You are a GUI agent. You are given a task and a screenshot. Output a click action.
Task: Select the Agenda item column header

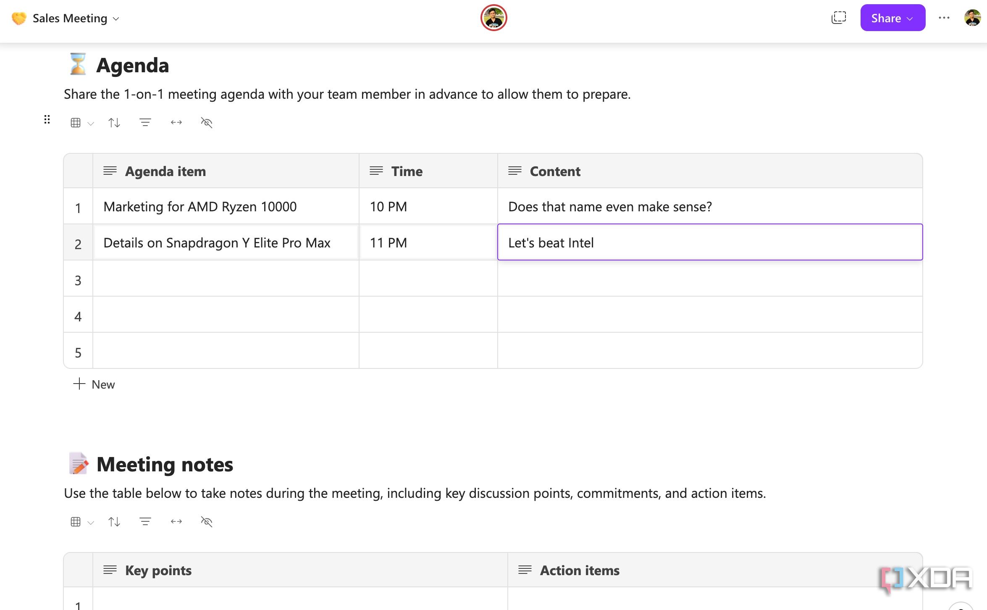pos(226,171)
